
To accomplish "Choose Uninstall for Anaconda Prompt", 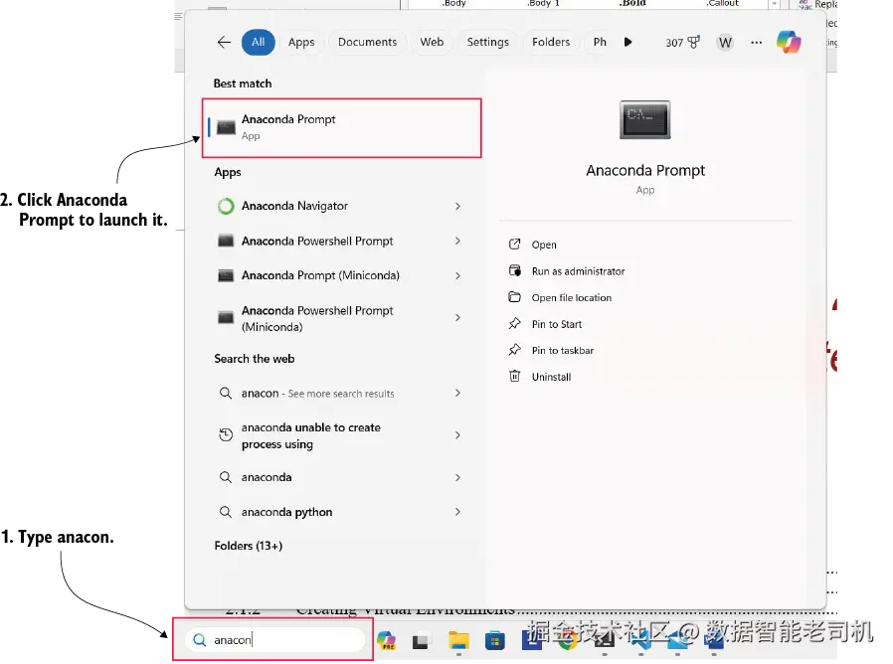I will tap(551, 377).
